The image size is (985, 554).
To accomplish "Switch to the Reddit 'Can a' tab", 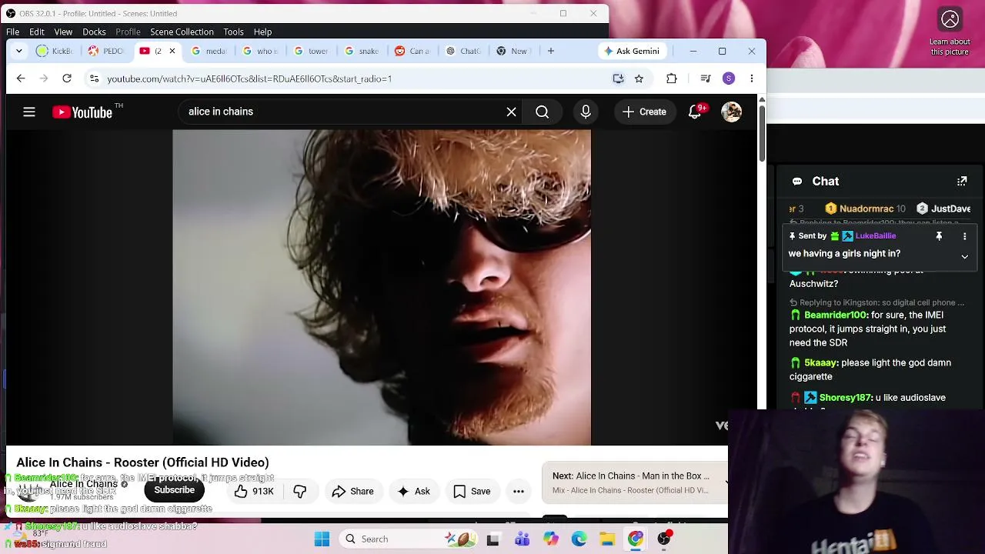I will pyautogui.click(x=412, y=51).
